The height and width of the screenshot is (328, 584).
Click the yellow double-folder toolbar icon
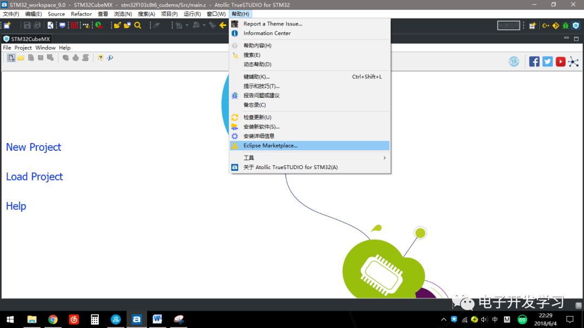tap(127, 25)
